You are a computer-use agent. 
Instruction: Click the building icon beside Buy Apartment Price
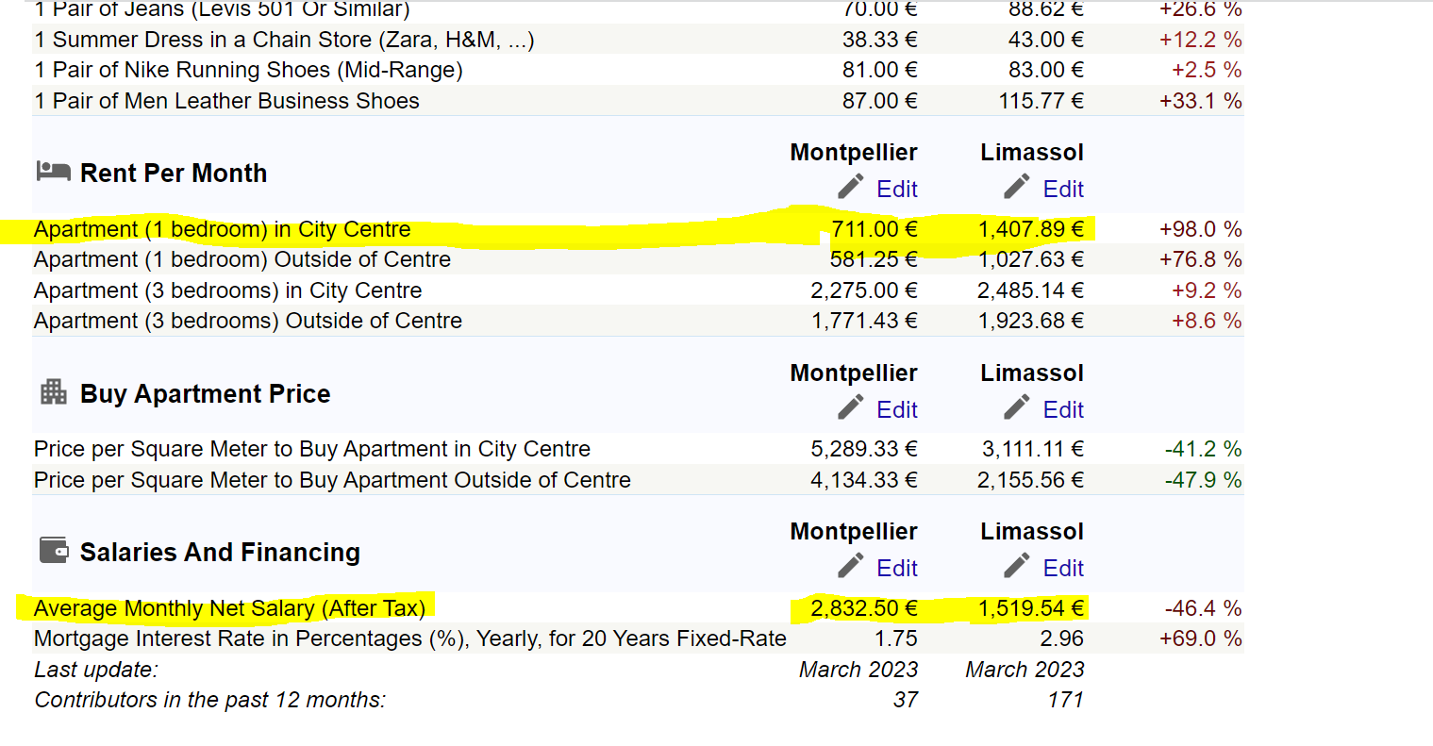click(x=54, y=391)
